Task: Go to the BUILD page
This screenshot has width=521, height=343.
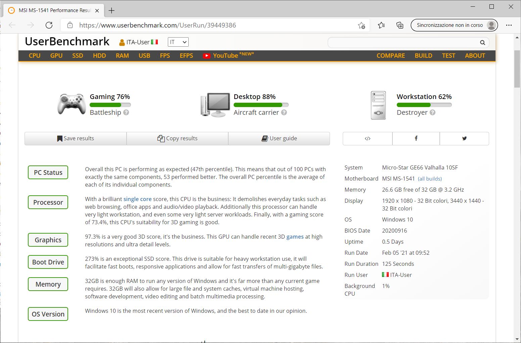Action: click(423, 56)
